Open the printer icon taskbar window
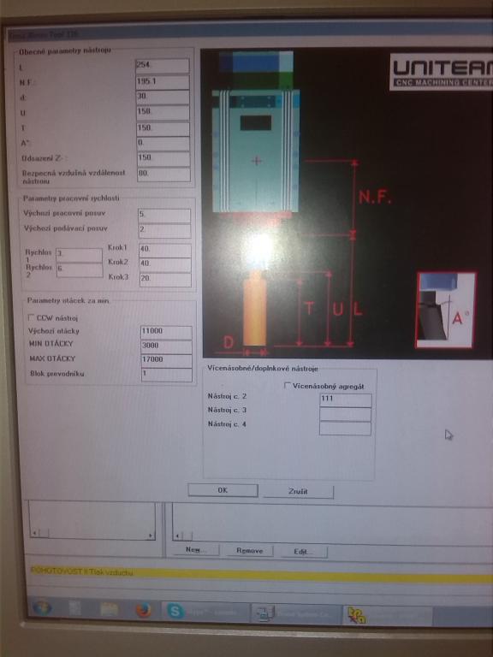 pos(294,614)
